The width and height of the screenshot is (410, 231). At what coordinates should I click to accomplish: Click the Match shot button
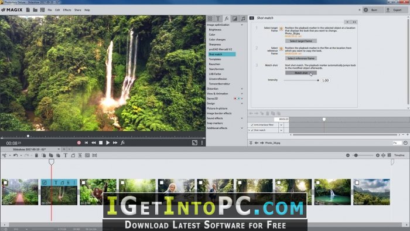(301, 73)
